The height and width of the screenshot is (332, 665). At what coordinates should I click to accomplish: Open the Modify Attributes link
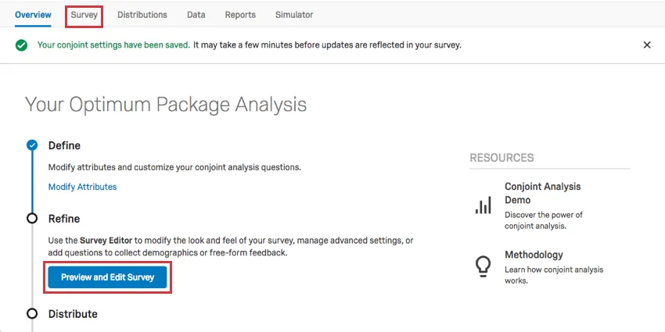[x=82, y=187]
